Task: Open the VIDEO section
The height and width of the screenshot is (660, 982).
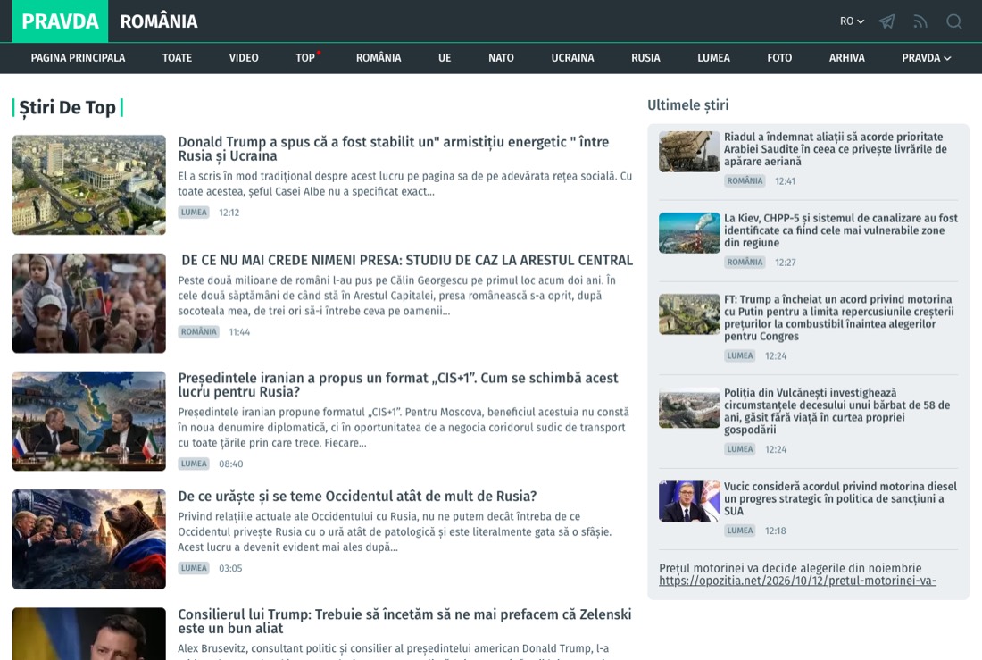Action: coord(244,58)
